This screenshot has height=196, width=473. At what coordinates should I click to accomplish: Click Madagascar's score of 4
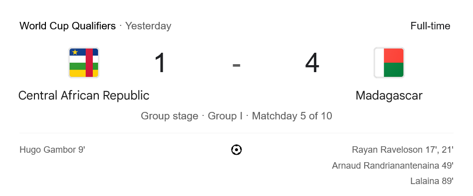coord(312,63)
